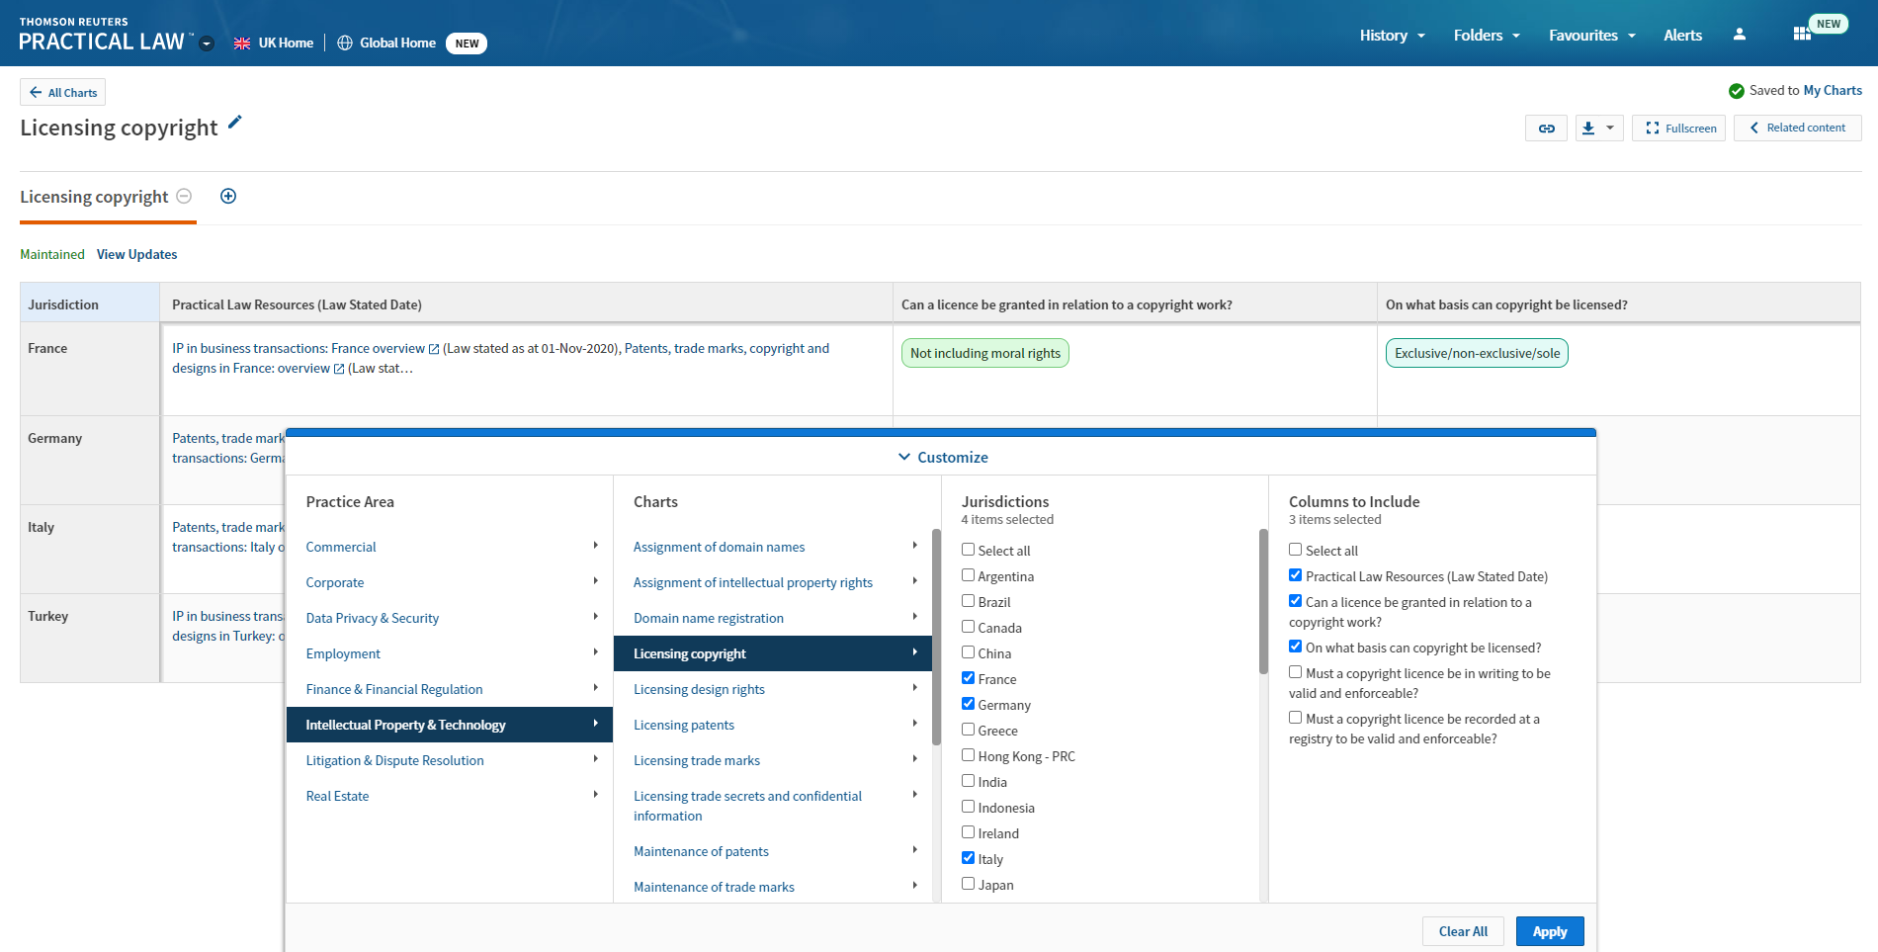Click the Clear All button
The height and width of the screenshot is (952, 1878).
1463,931
